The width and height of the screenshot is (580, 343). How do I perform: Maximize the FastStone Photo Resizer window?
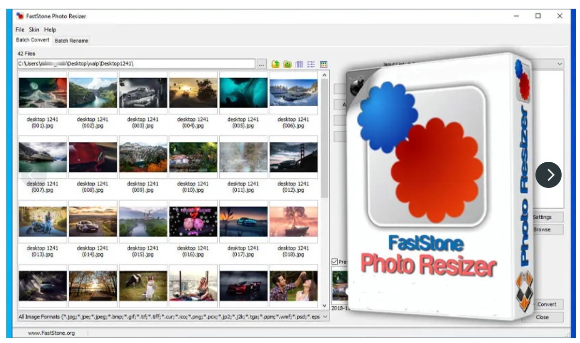538,16
